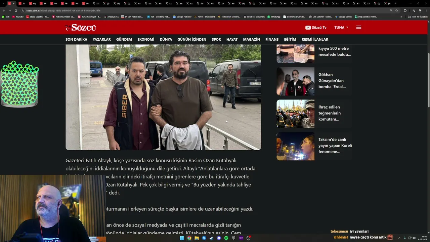430x242 pixels.
Task: Open the HAYAT section
Action: click(x=232, y=39)
